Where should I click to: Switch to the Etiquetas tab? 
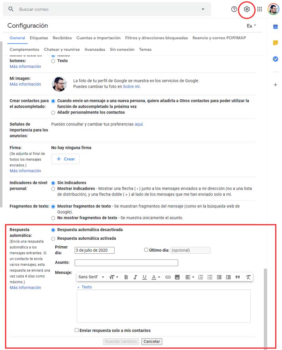pyautogui.click(x=39, y=38)
